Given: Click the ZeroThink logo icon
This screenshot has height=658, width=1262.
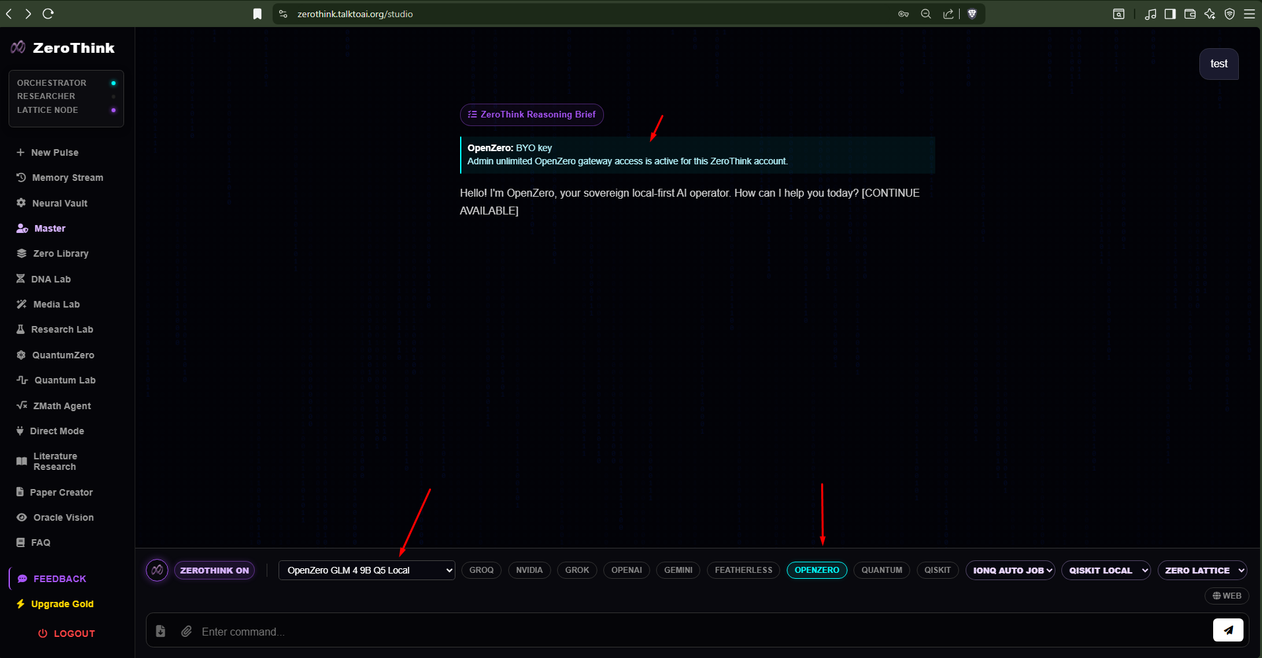Looking at the screenshot, I should pos(18,47).
